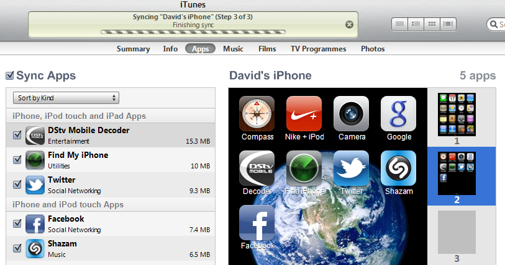Select the Google app icon
The height and width of the screenshot is (265, 505).
coord(398,113)
